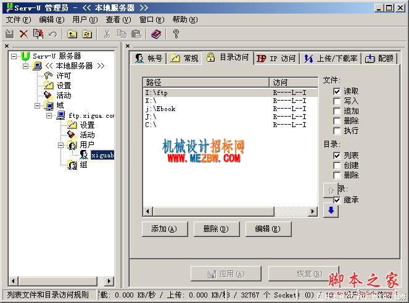Image resolution: width=409 pixels, height=303 pixels.
Task: Switch to the 常规 tab
Action: click(x=184, y=58)
